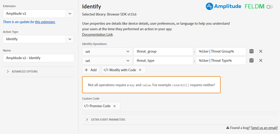
Task: Edit the threat_type key field
Action: 163,61
